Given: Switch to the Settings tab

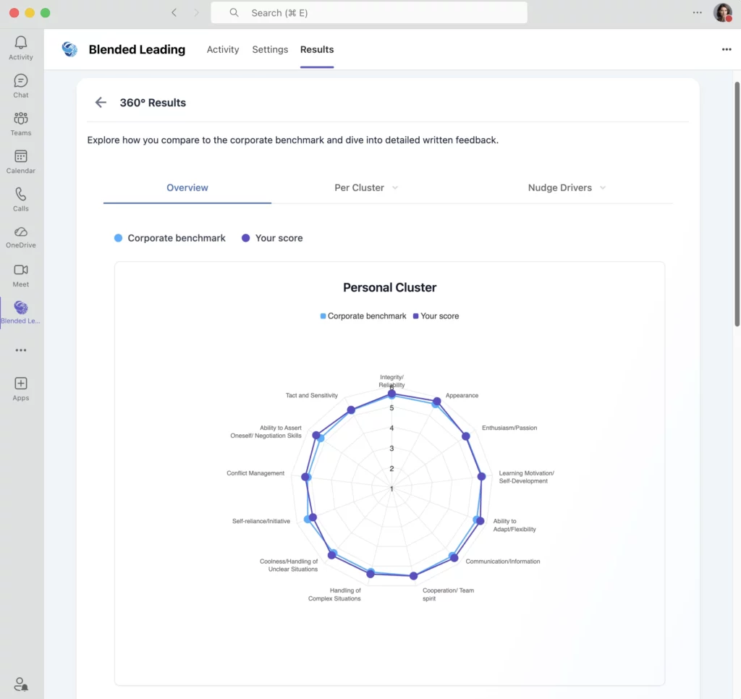Looking at the screenshot, I should click(x=270, y=49).
